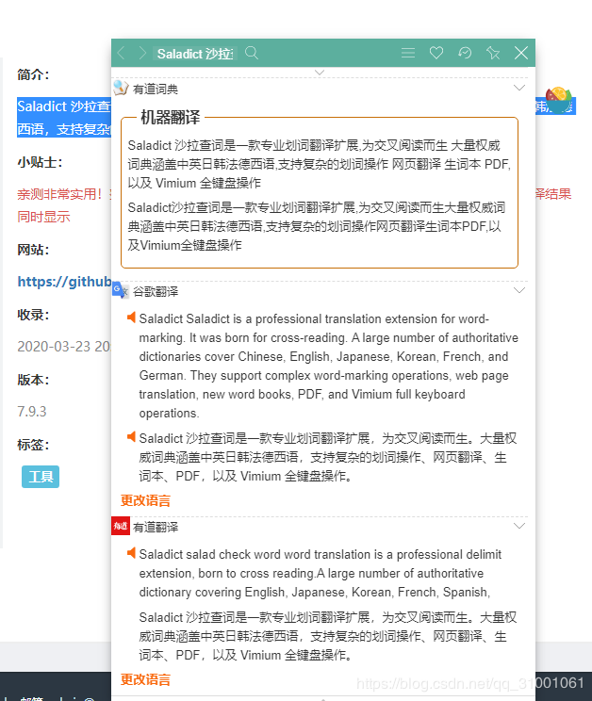Image resolution: width=592 pixels, height=701 pixels.
Task: Go forward in Saladict search history
Action: click(x=142, y=53)
